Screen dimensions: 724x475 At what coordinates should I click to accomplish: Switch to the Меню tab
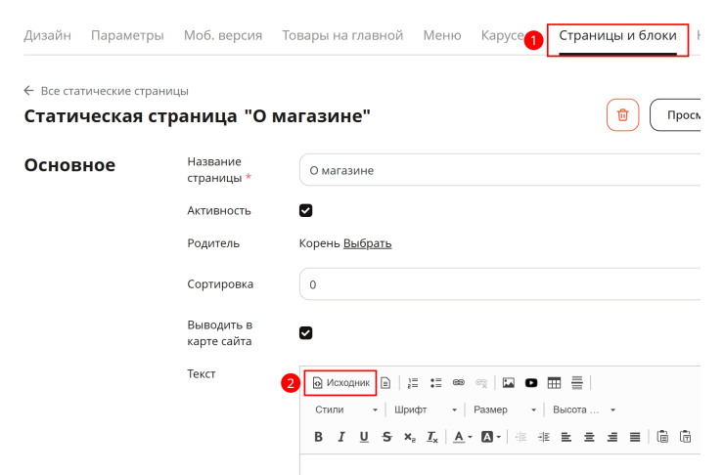442,35
